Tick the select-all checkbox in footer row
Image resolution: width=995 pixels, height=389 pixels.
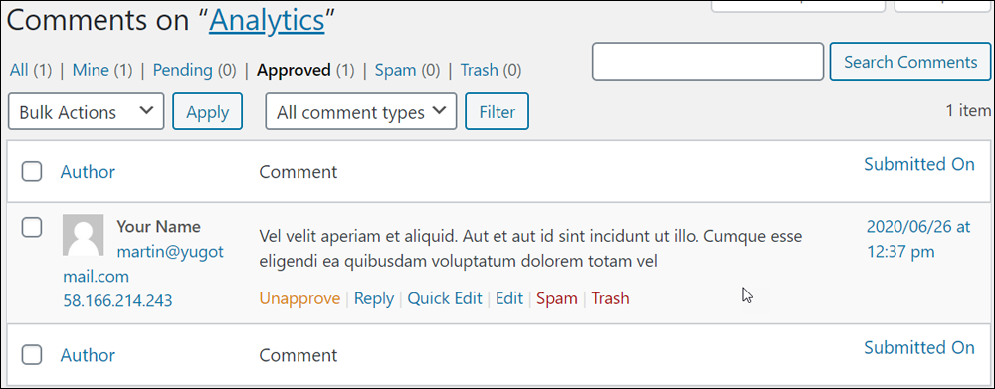tap(32, 355)
